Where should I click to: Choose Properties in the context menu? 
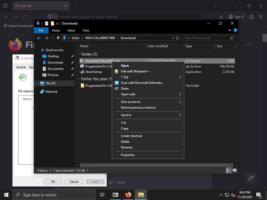pyautogui.click(x=128, y=155)
